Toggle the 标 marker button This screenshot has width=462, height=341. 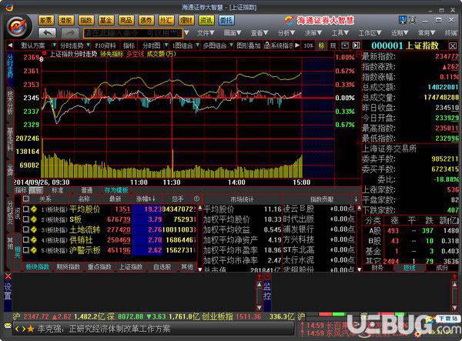click(x=321, y=45)
